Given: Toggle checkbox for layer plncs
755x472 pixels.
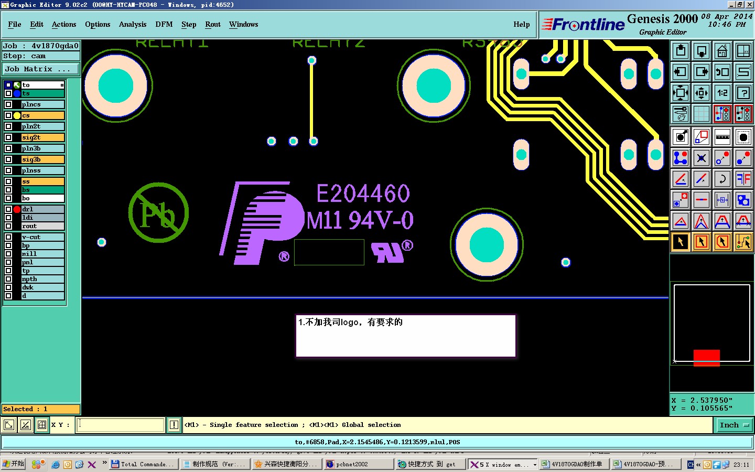Looking at the screenshot, I should pos(8,104).
